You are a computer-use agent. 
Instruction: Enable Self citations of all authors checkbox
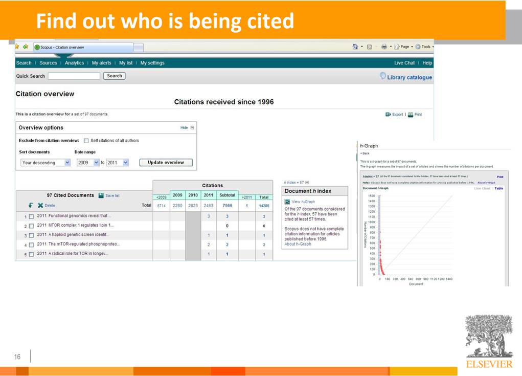coord(86,141)
